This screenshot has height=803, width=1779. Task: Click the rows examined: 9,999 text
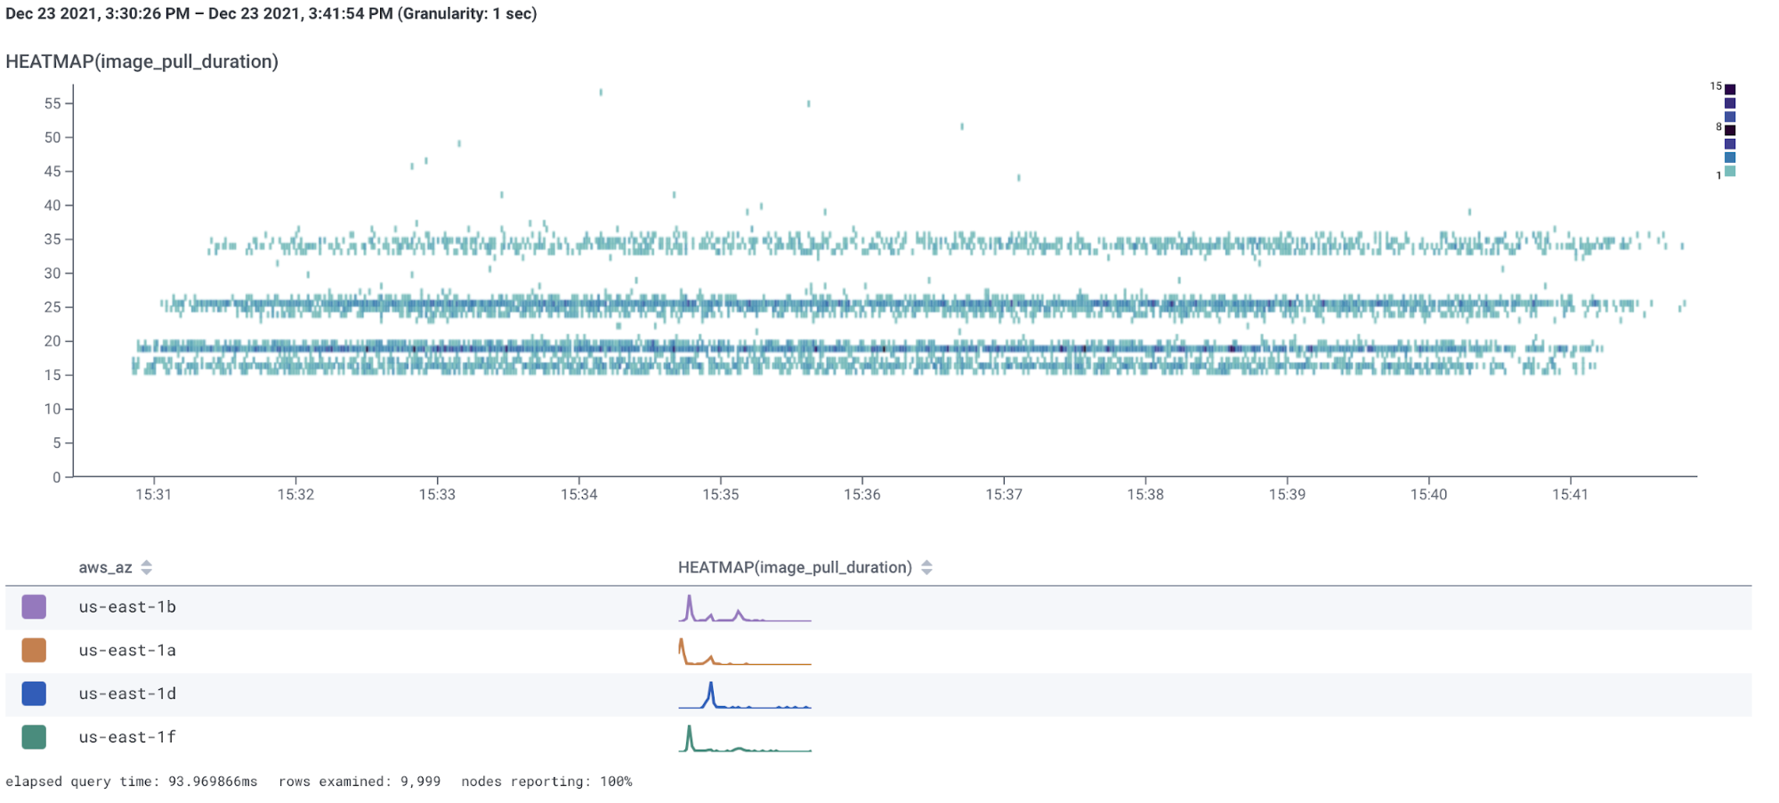point(360,782)
